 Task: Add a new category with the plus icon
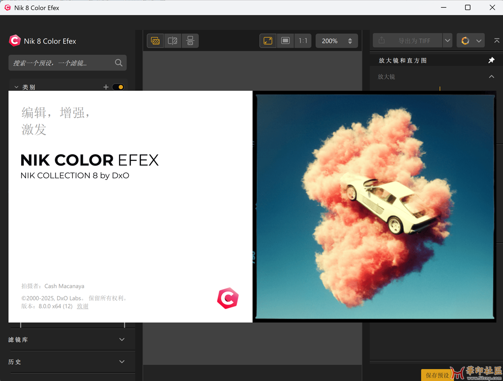click(106, 87)
